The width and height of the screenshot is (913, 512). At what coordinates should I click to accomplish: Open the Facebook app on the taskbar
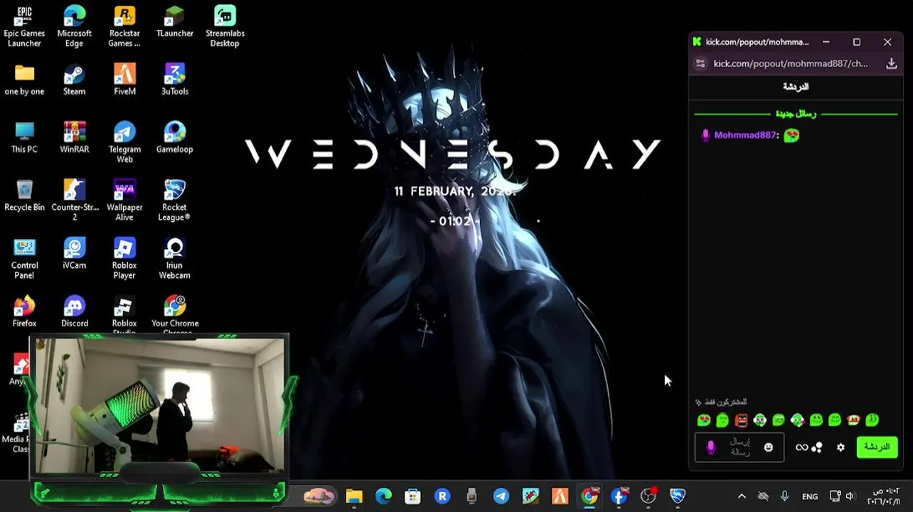point(619,496)
